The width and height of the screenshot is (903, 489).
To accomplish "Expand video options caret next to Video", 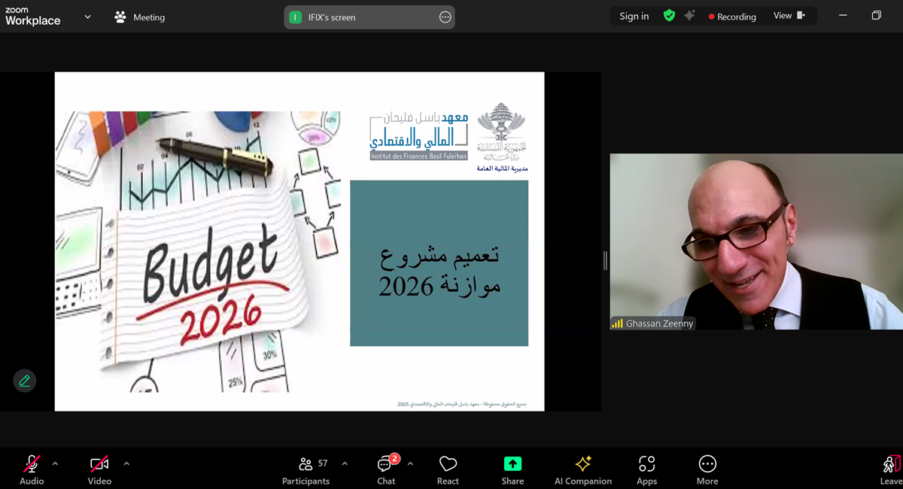I will click(126, 463).
